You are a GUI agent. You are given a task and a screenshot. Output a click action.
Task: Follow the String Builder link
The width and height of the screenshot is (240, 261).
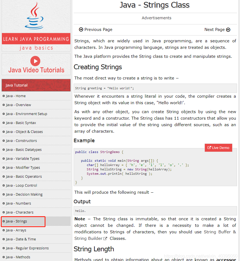coord(88,238)
